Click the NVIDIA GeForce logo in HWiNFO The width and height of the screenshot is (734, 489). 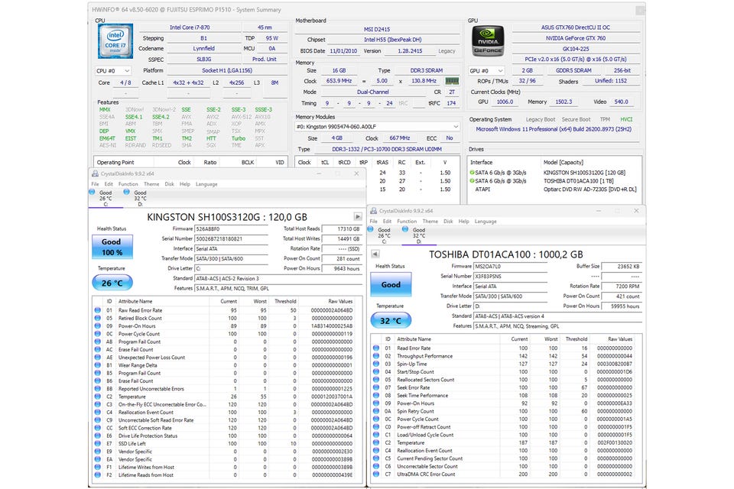click(x=487, y=41)
